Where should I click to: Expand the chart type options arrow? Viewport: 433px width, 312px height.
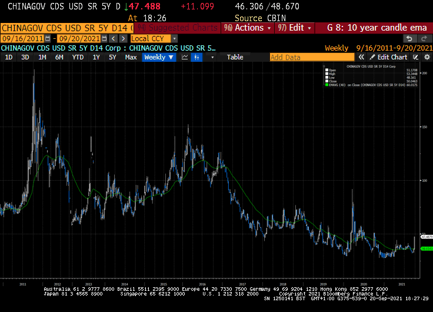pyautogui.click(x=212, y=57)
